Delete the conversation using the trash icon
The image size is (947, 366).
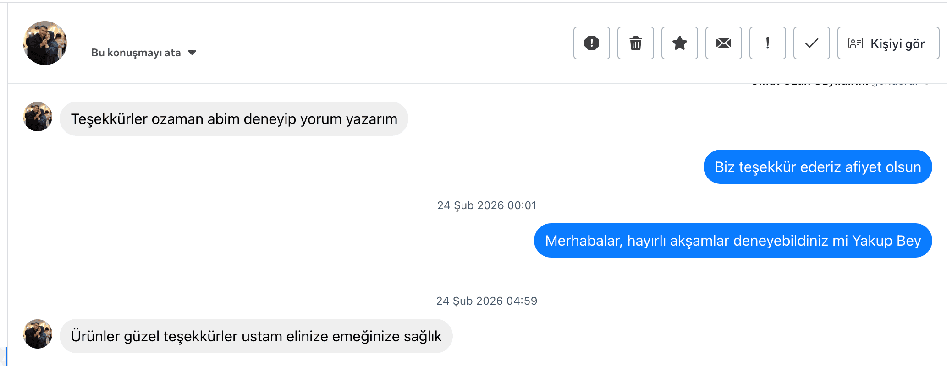pos(635,43)
